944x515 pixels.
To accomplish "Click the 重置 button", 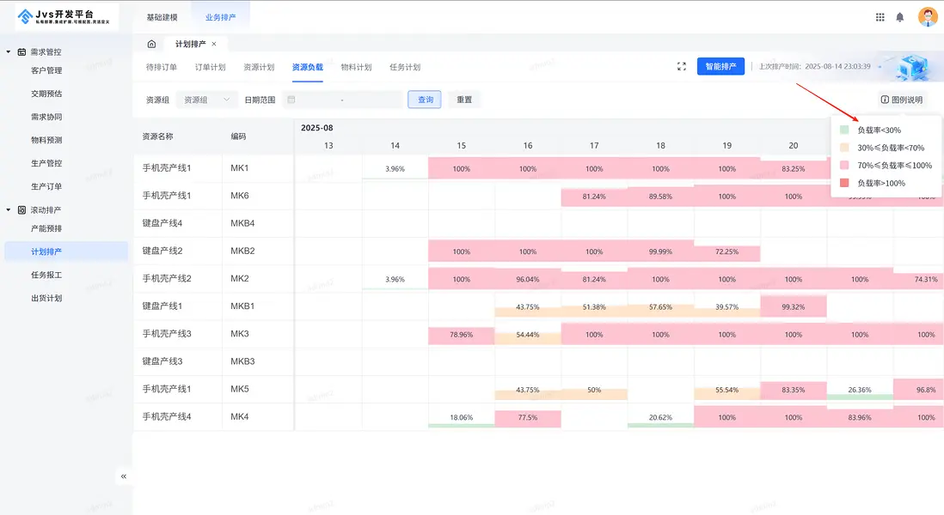I will click(464, 100).
